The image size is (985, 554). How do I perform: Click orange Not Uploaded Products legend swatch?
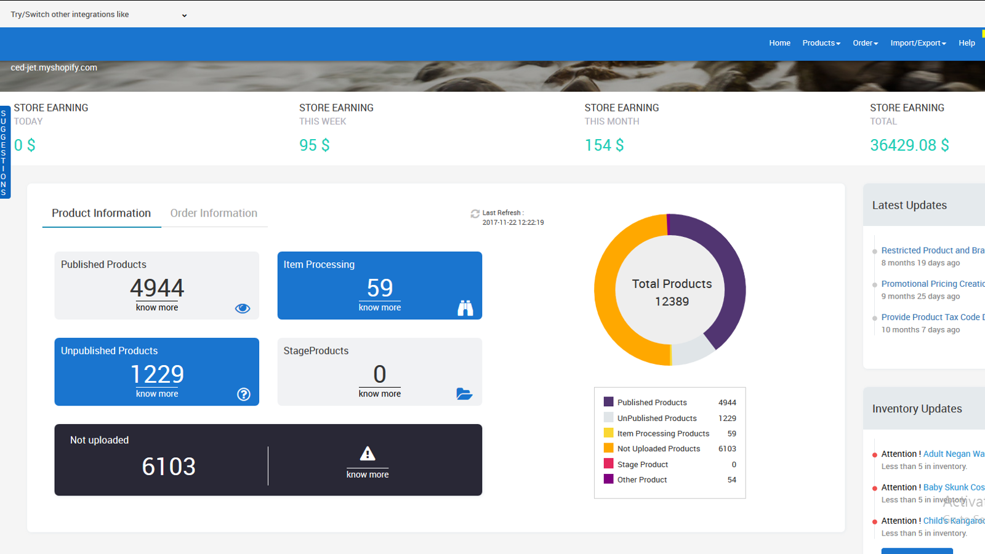tap(608, 448)
